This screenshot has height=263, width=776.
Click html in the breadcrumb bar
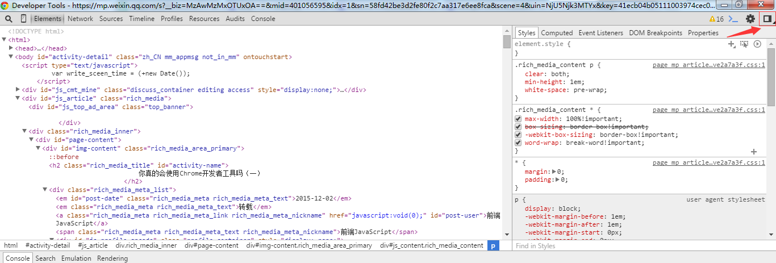[11, 245]
